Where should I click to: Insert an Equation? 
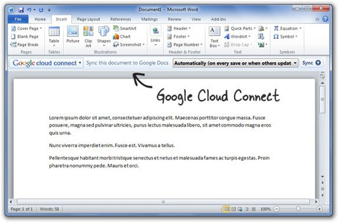288,28
